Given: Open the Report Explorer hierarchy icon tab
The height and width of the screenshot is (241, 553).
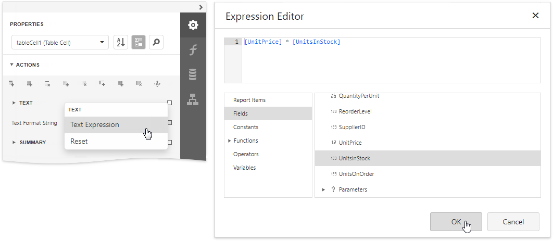Looking at the screenshot, I should (193, 99).
